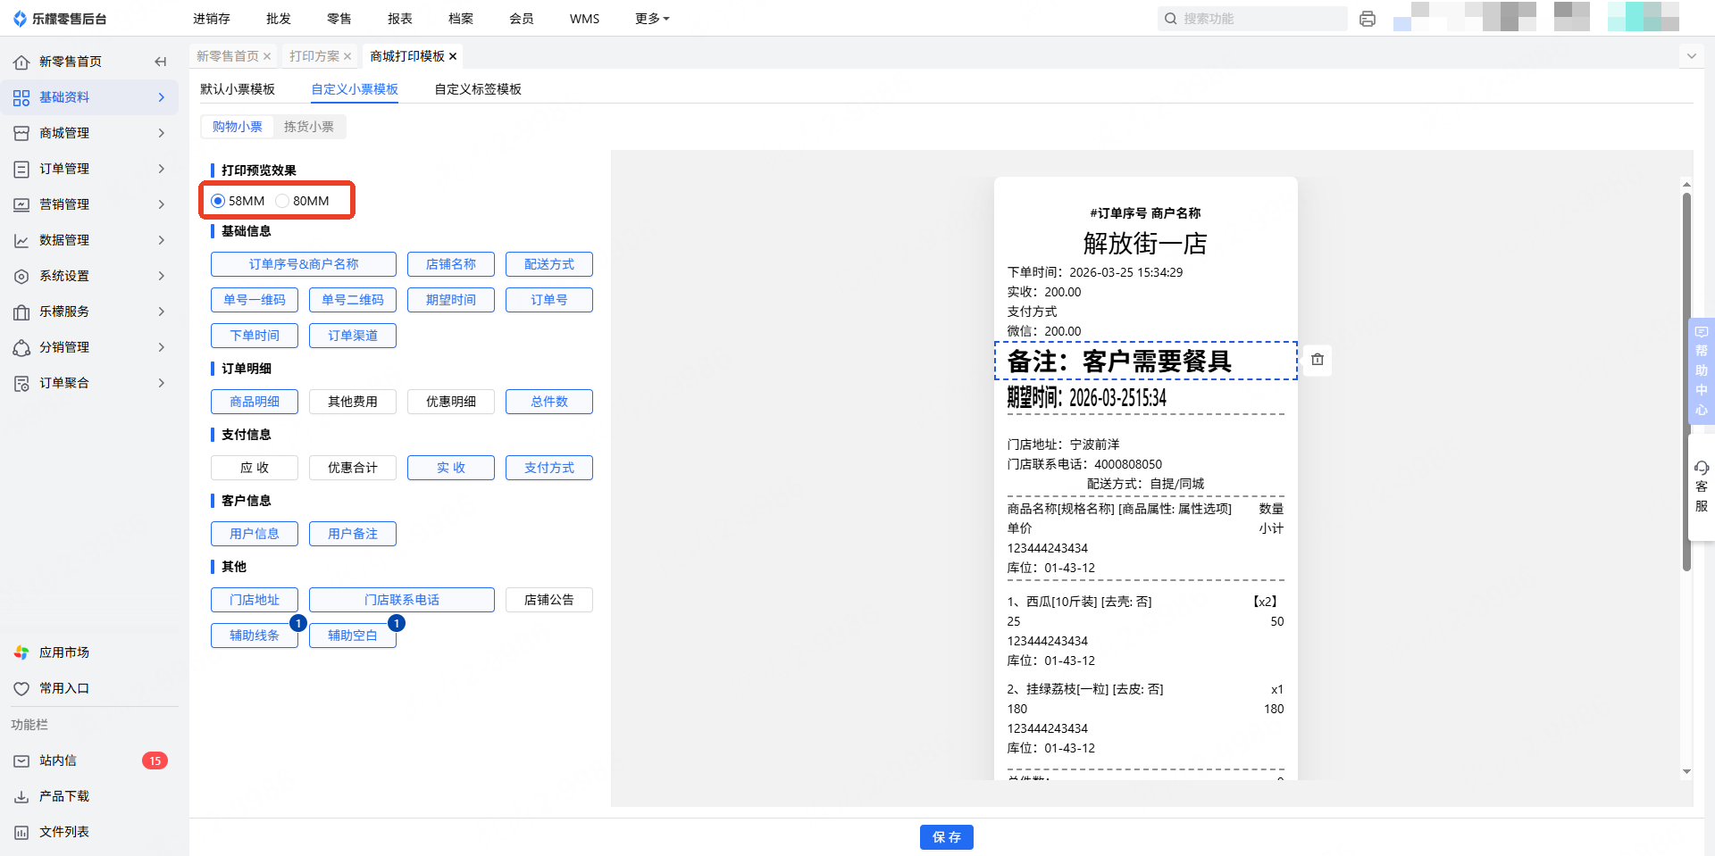The image size is (1715, 856).
Task: Open 产品下载 download entry
Action: pyautogui.click(x=63, y=796)
